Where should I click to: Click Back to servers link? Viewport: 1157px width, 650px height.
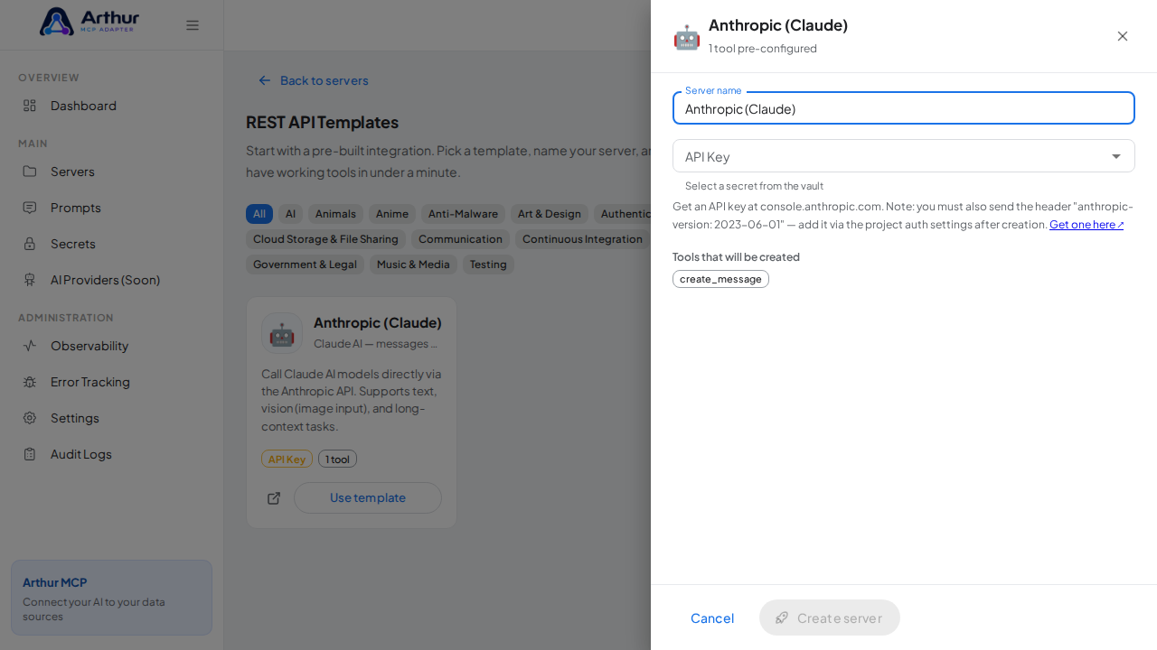point(314,80)
